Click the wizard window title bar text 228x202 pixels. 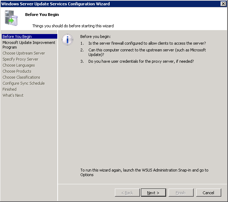click(x=56, y=4)
